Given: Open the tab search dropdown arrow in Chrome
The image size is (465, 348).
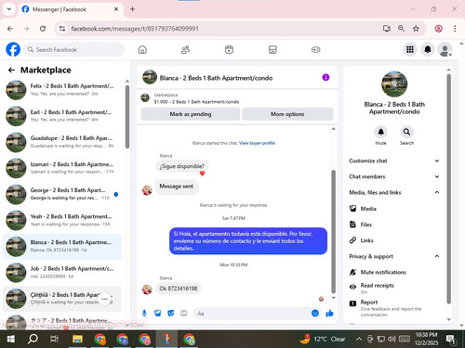Looking at the screenshot, I should [9, 9].
